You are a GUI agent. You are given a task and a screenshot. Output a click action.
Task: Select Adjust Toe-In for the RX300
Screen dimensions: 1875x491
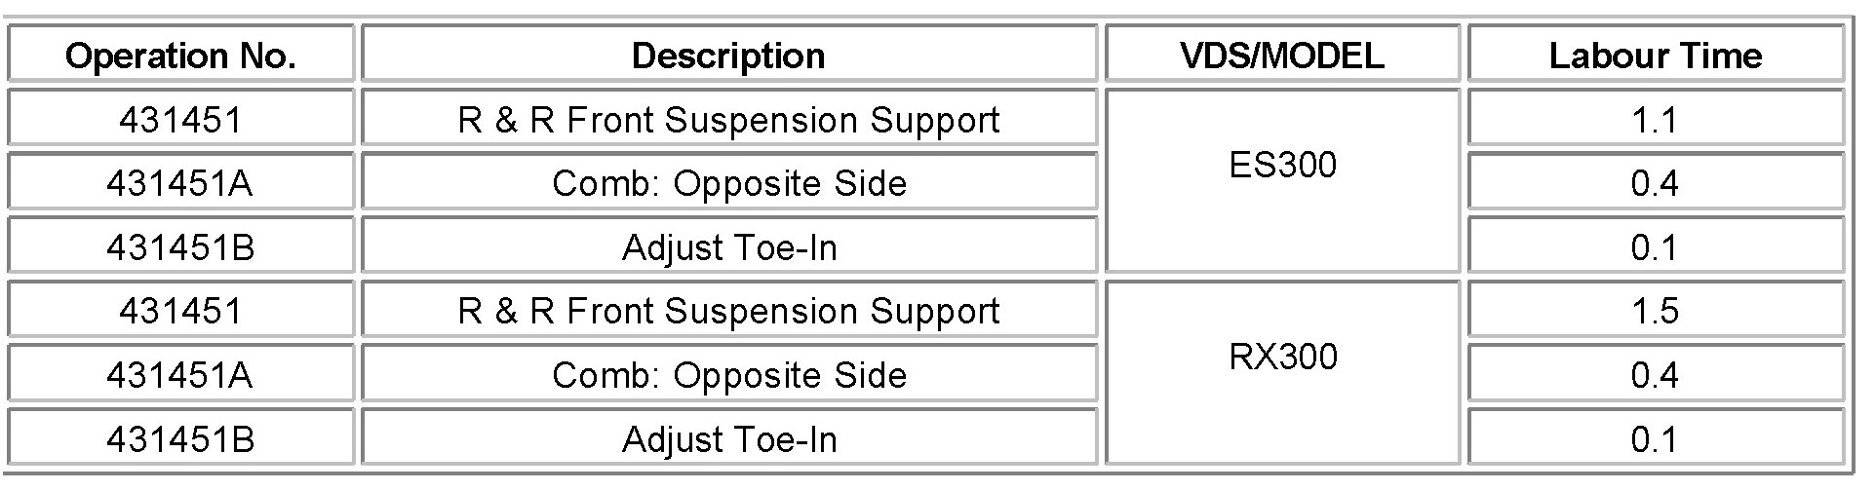point(728,439)
